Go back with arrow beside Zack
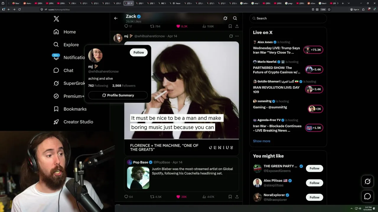This screenshot has width=378, height=212. click(116, 18)
